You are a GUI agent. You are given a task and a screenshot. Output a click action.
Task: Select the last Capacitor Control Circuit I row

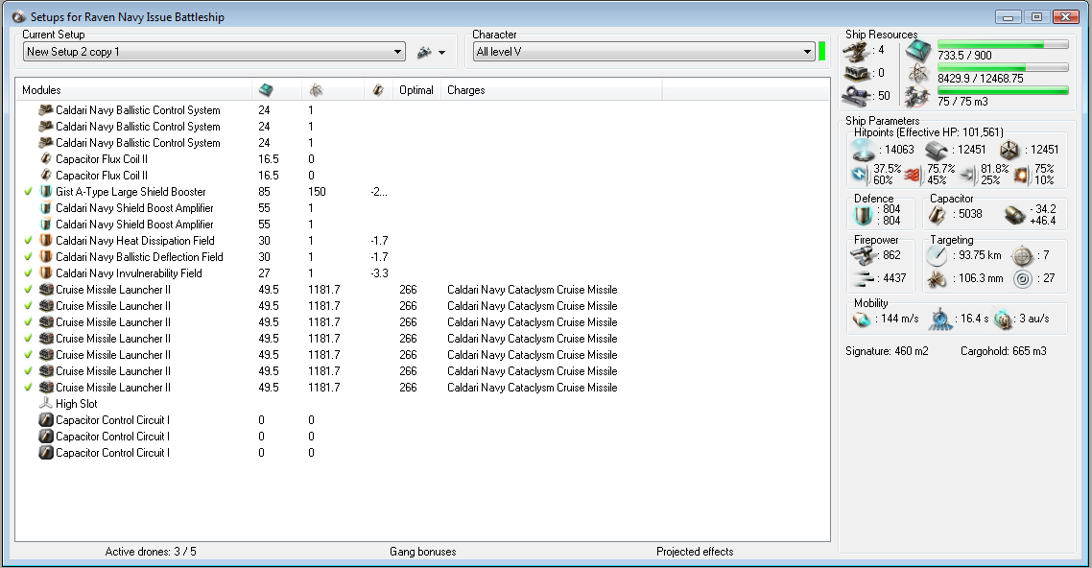423,453
